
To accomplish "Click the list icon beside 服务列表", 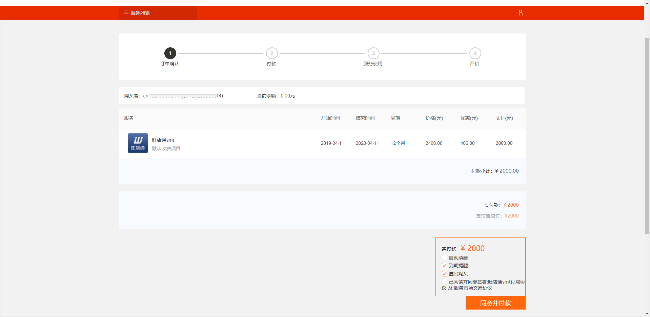I will (125, 13).
